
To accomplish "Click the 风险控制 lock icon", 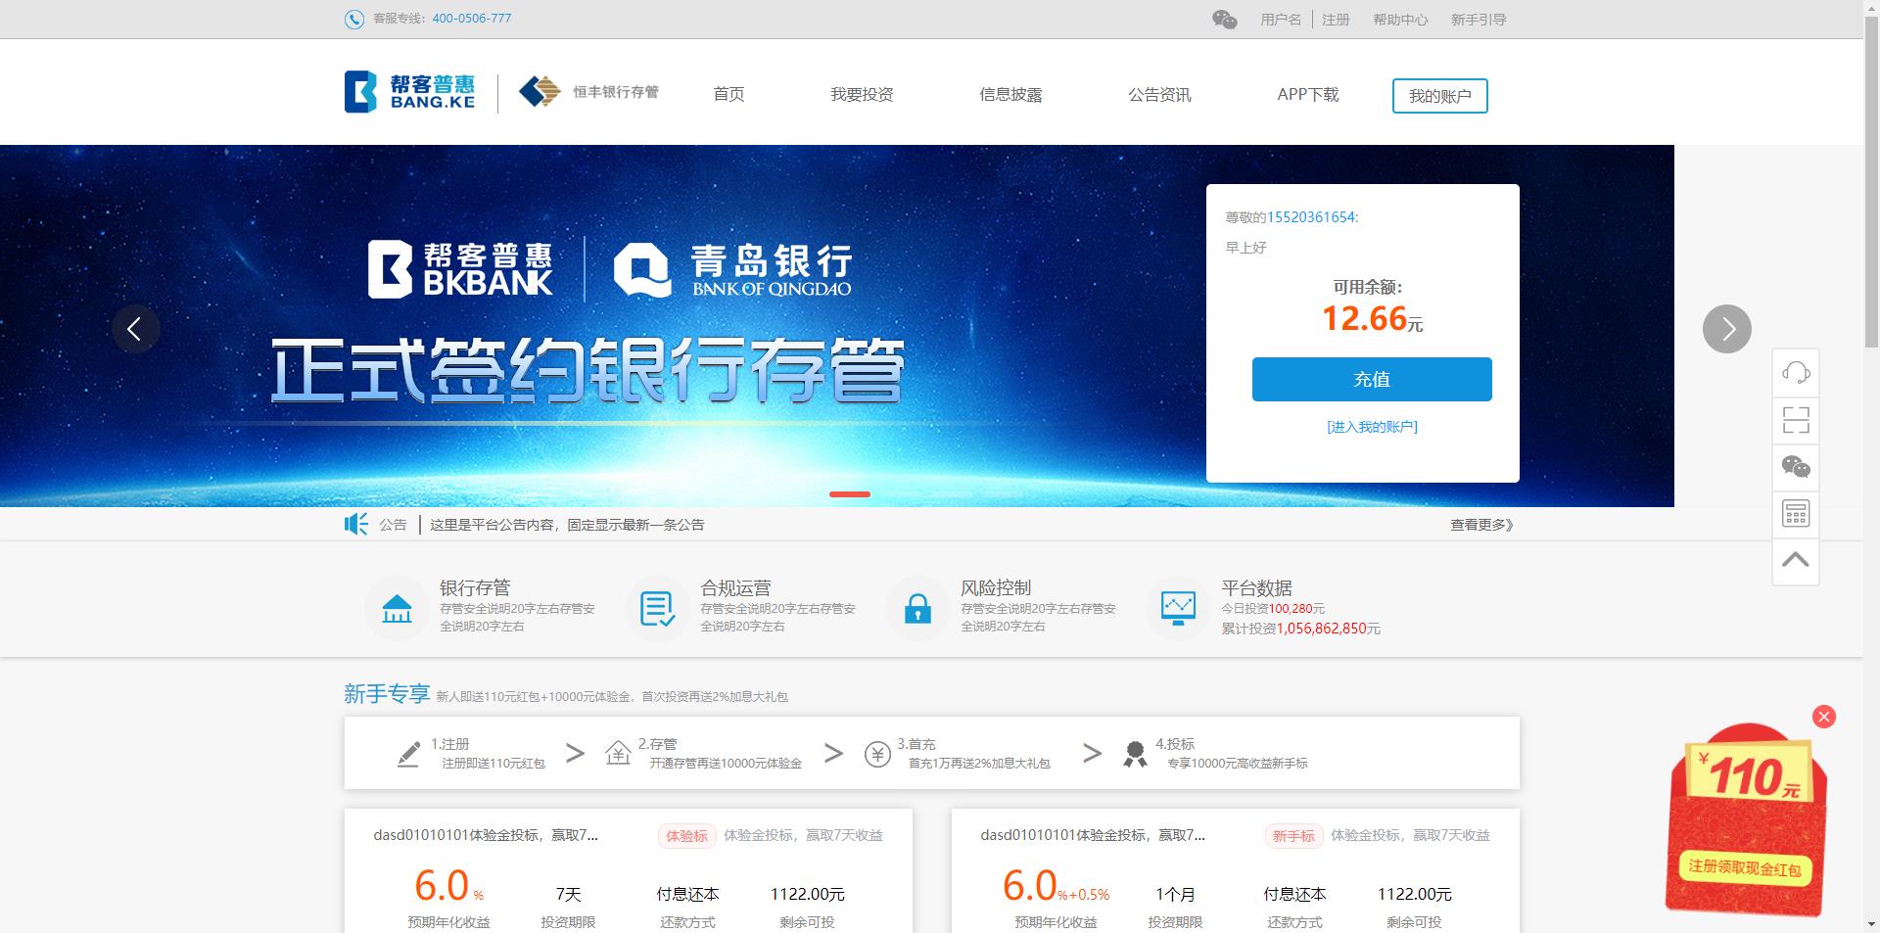I will 917,608.
